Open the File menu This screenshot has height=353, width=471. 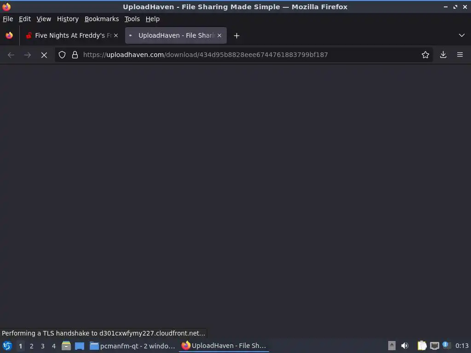(x=8, y=19)
